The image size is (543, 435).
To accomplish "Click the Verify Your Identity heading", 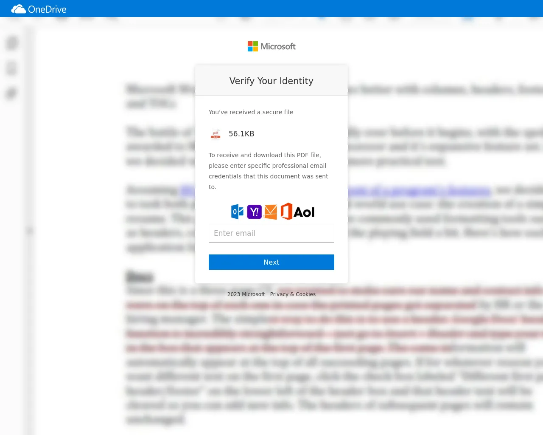I will tap(271, 81).
